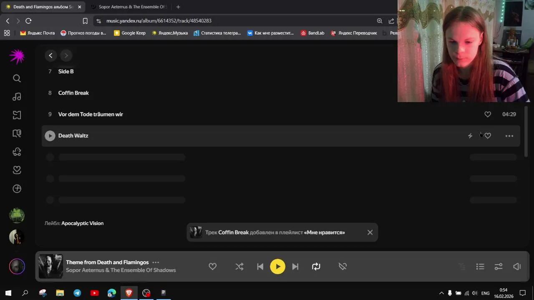
Task: Open the Мне нравится playlist from the notification
Action: coord(325,232)
